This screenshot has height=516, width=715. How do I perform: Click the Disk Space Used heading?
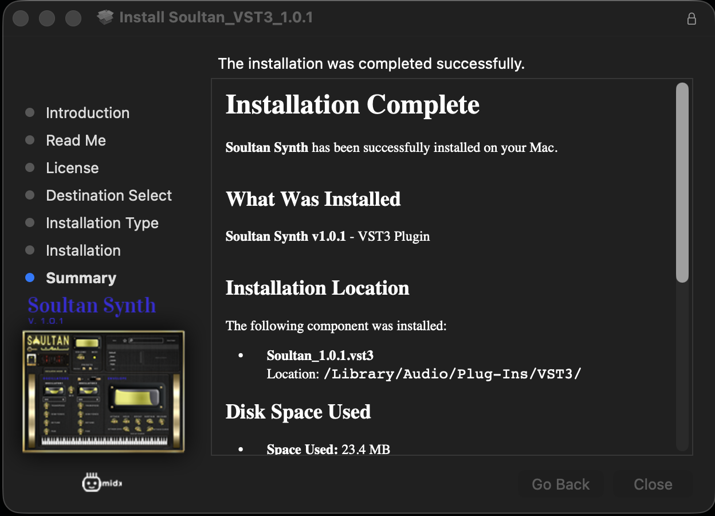[x=298, y=412]
